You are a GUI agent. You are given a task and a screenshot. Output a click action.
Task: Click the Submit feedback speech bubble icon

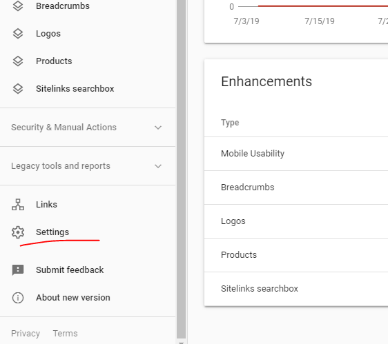point(18,270)
